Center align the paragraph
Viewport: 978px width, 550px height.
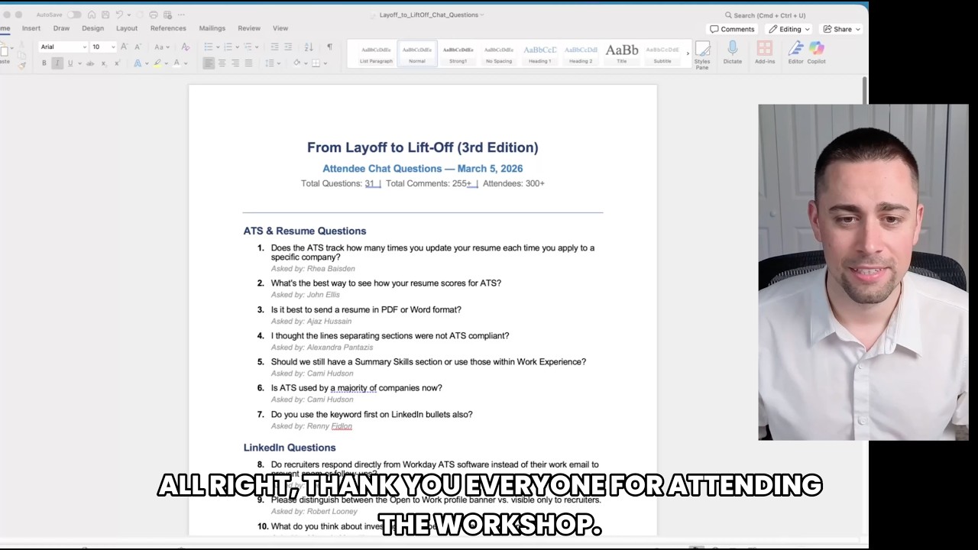point(222,63)
